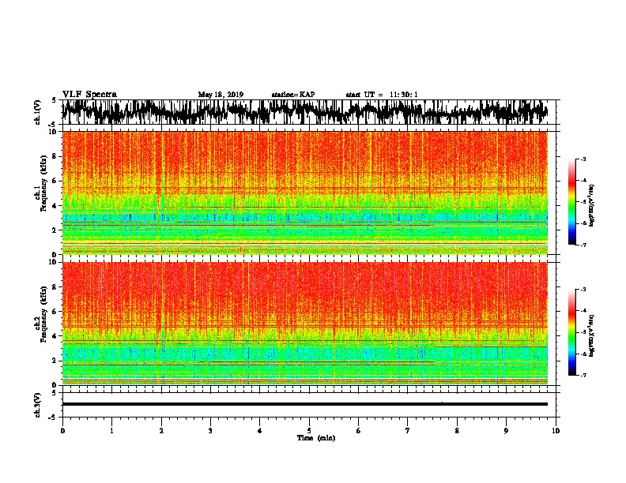Click time tick label '2' on x-axis
The width and height of the screenshot is (626, 483).
161,431
